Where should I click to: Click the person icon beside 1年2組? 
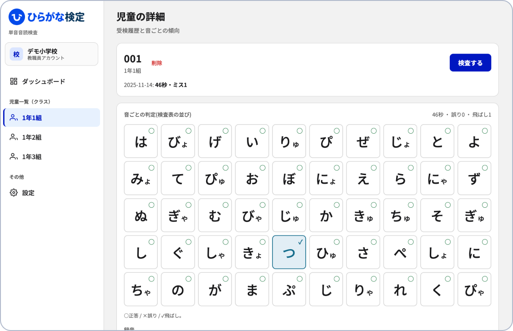[14, 137]
